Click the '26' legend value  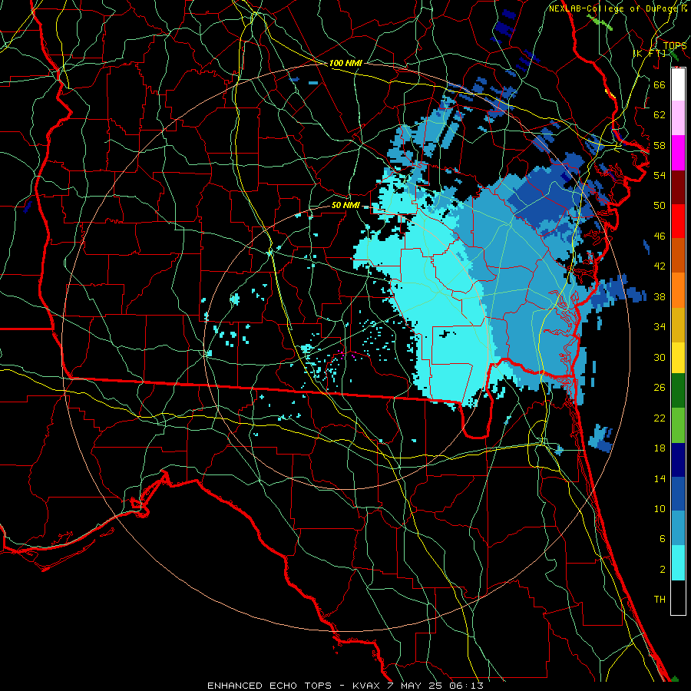tap(660, 388)
